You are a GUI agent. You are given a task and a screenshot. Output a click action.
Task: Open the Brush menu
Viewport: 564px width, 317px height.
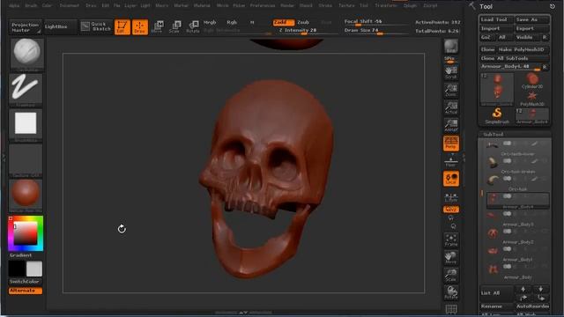31,5
